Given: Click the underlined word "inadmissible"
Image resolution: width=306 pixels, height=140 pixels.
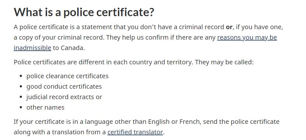Looking at the screenshot, I should (32, 48).
